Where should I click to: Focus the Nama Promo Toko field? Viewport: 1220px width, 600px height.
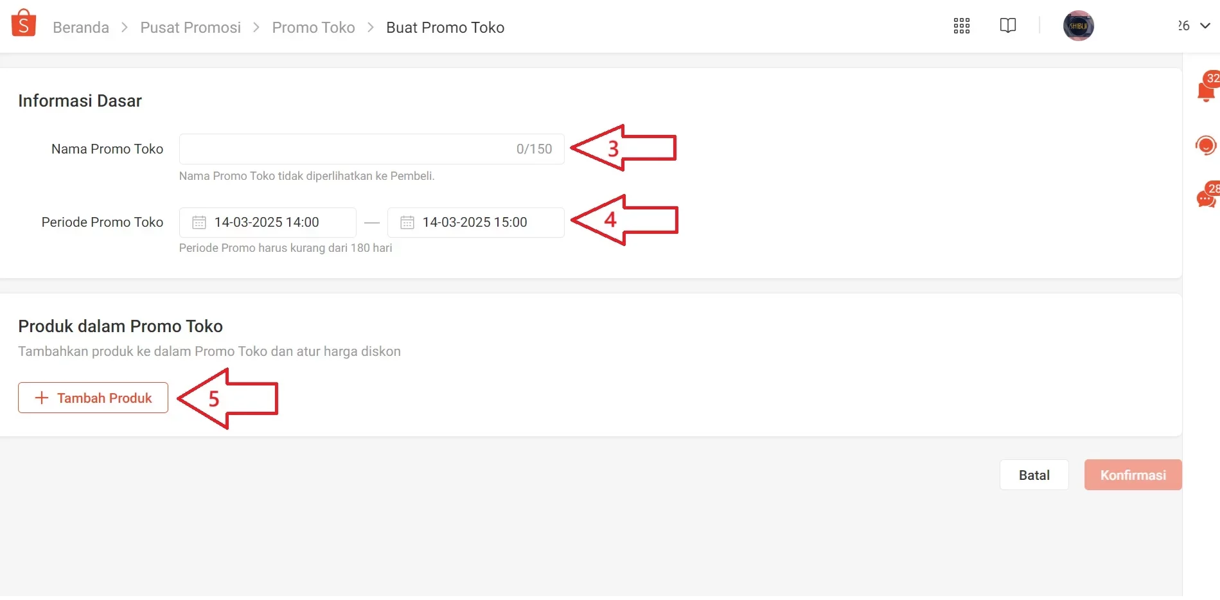coord(347,149)
